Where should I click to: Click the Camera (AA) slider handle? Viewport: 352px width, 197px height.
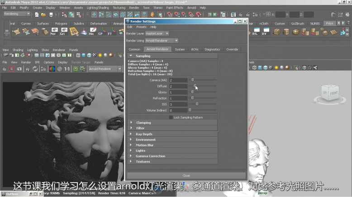[x=193, y=80]
